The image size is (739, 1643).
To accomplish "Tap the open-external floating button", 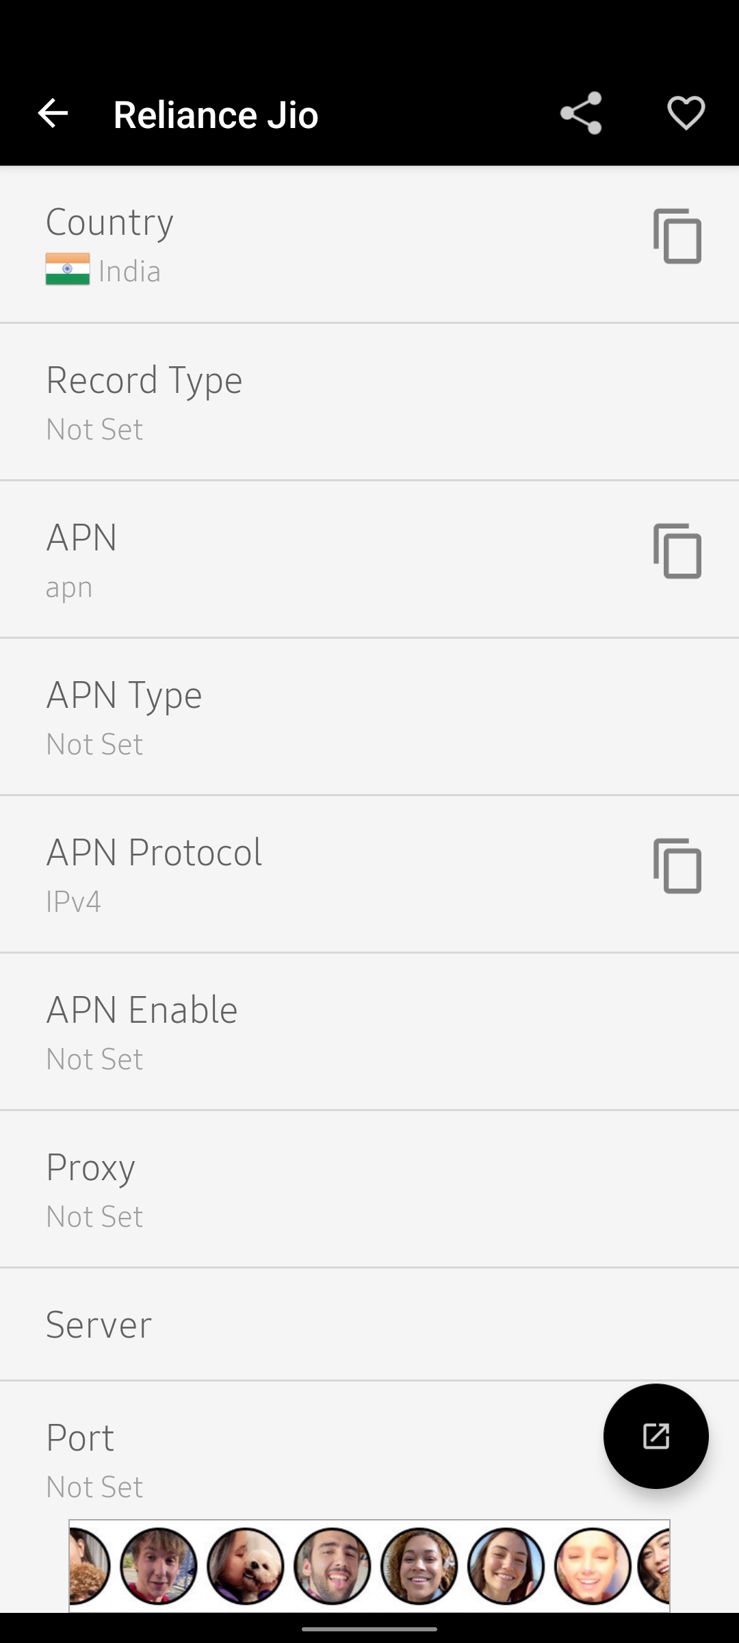I will [x=656, y=1436].
